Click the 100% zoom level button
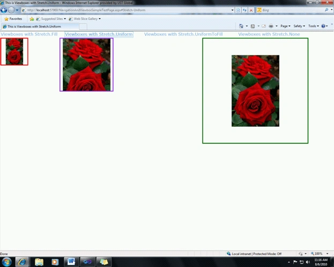The height and width of the screenshot is (267, 334). point(316,254)
